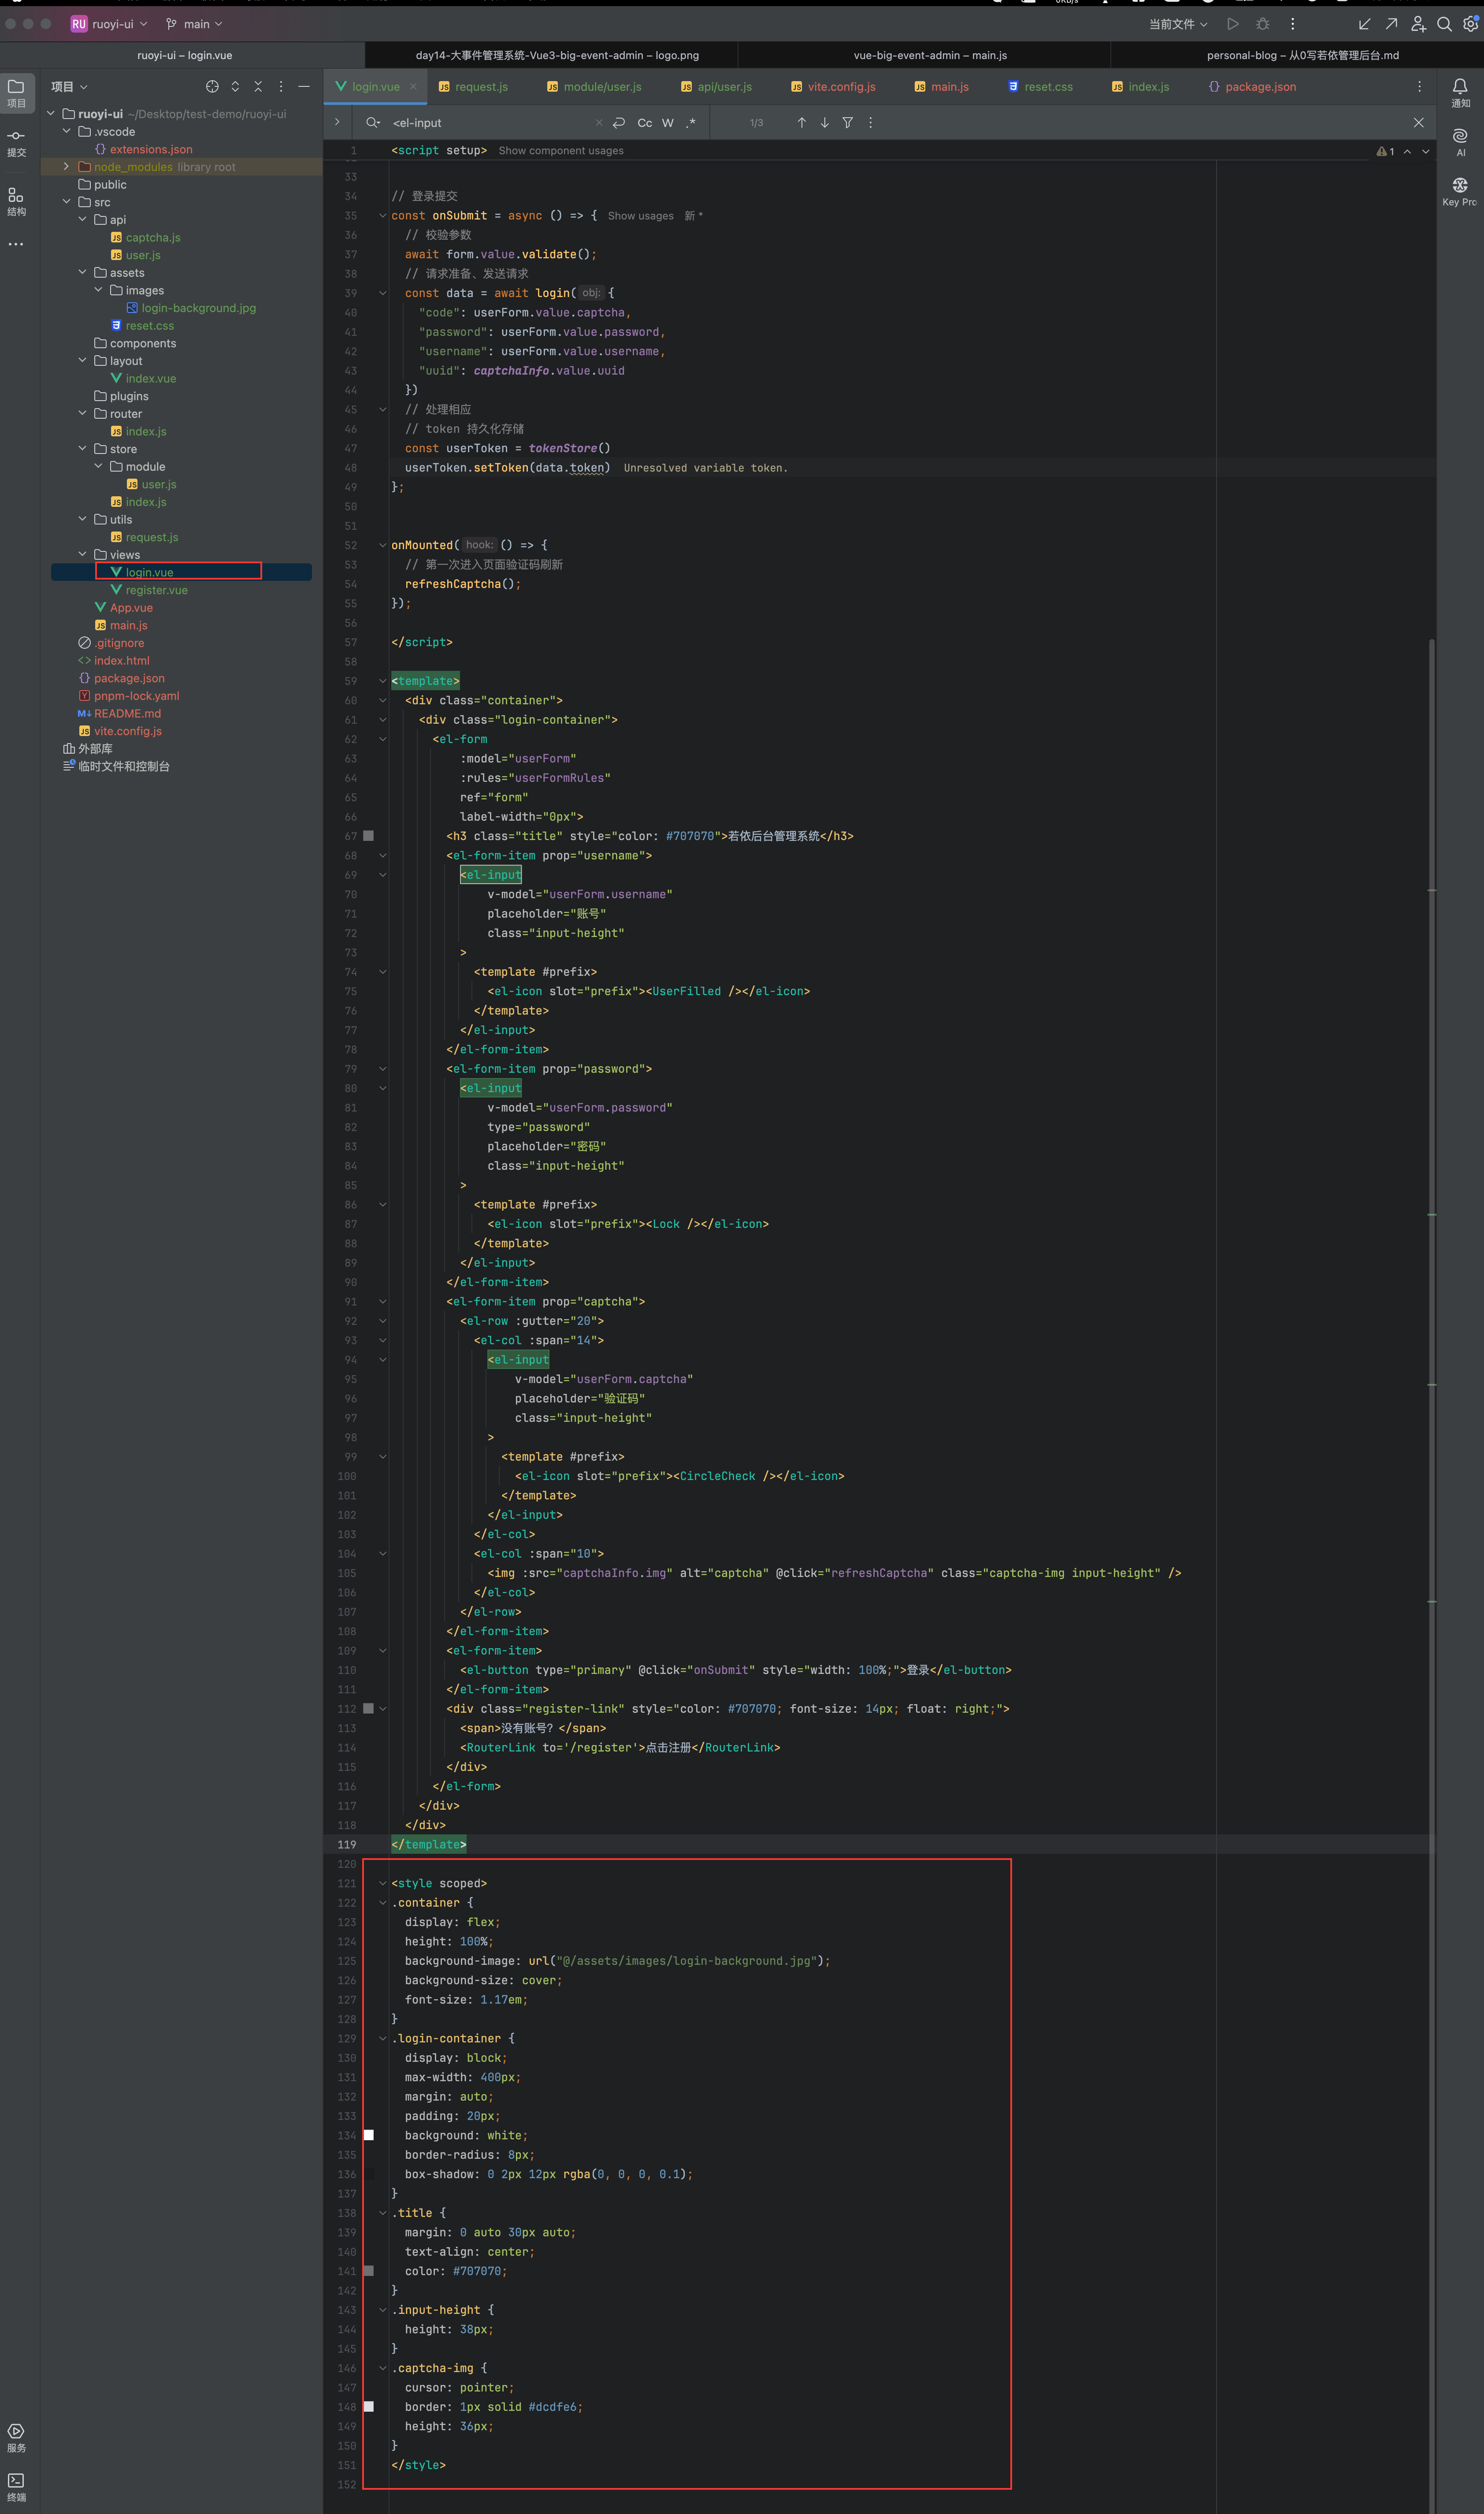Screen dimensions: 1484x2514
Task: Collapse the src folder
Action: pyautogui.click(x=66, y=202)
